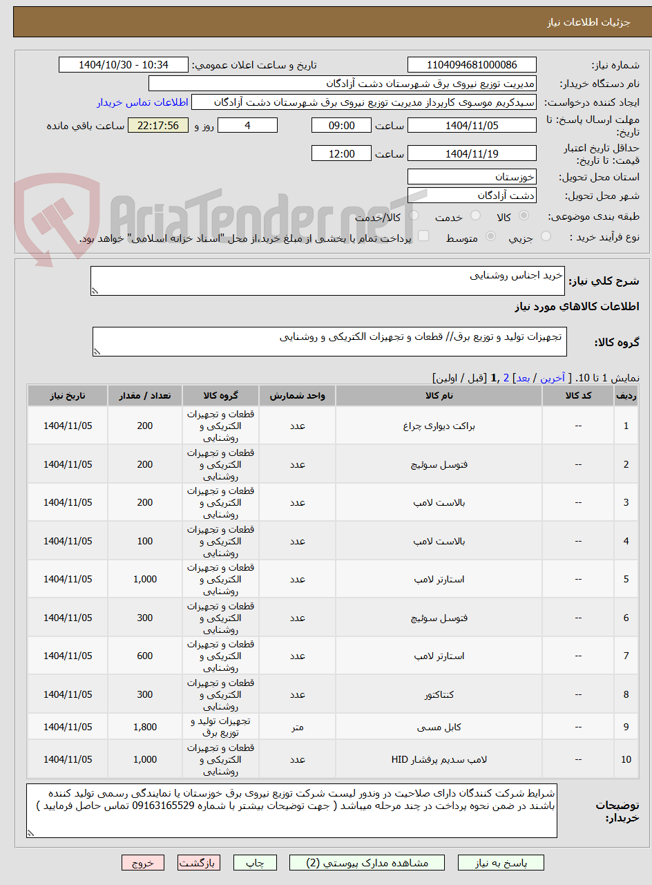Image resolution: width=652 pixels, height=885 pixels.
Task: Open مشاهده مدارک پیوستی (2) button
Action: (367, 863)
